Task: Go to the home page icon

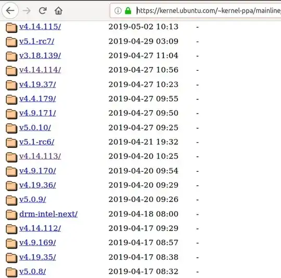Action: coord(58,10)
